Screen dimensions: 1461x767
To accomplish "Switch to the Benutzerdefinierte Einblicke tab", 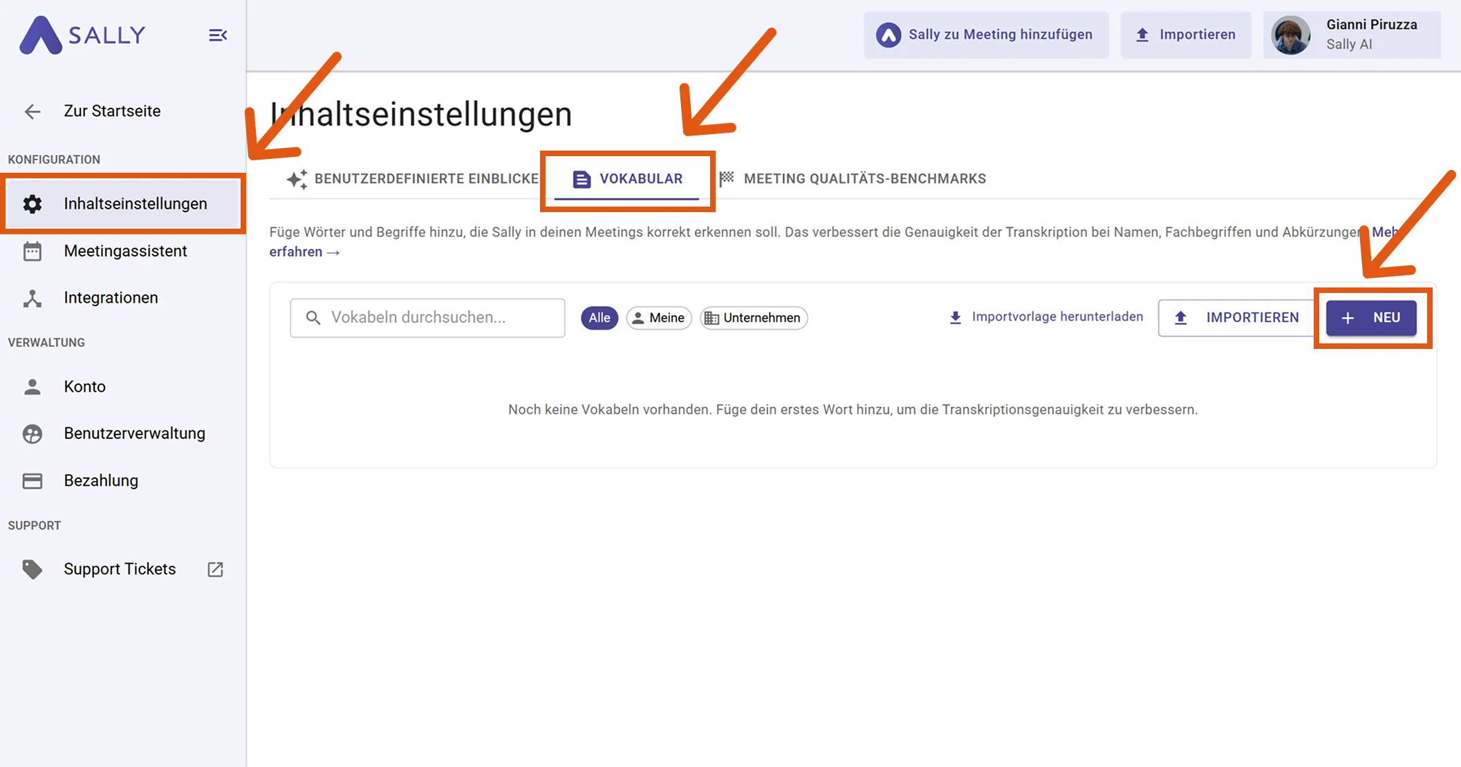I will 413,179.
